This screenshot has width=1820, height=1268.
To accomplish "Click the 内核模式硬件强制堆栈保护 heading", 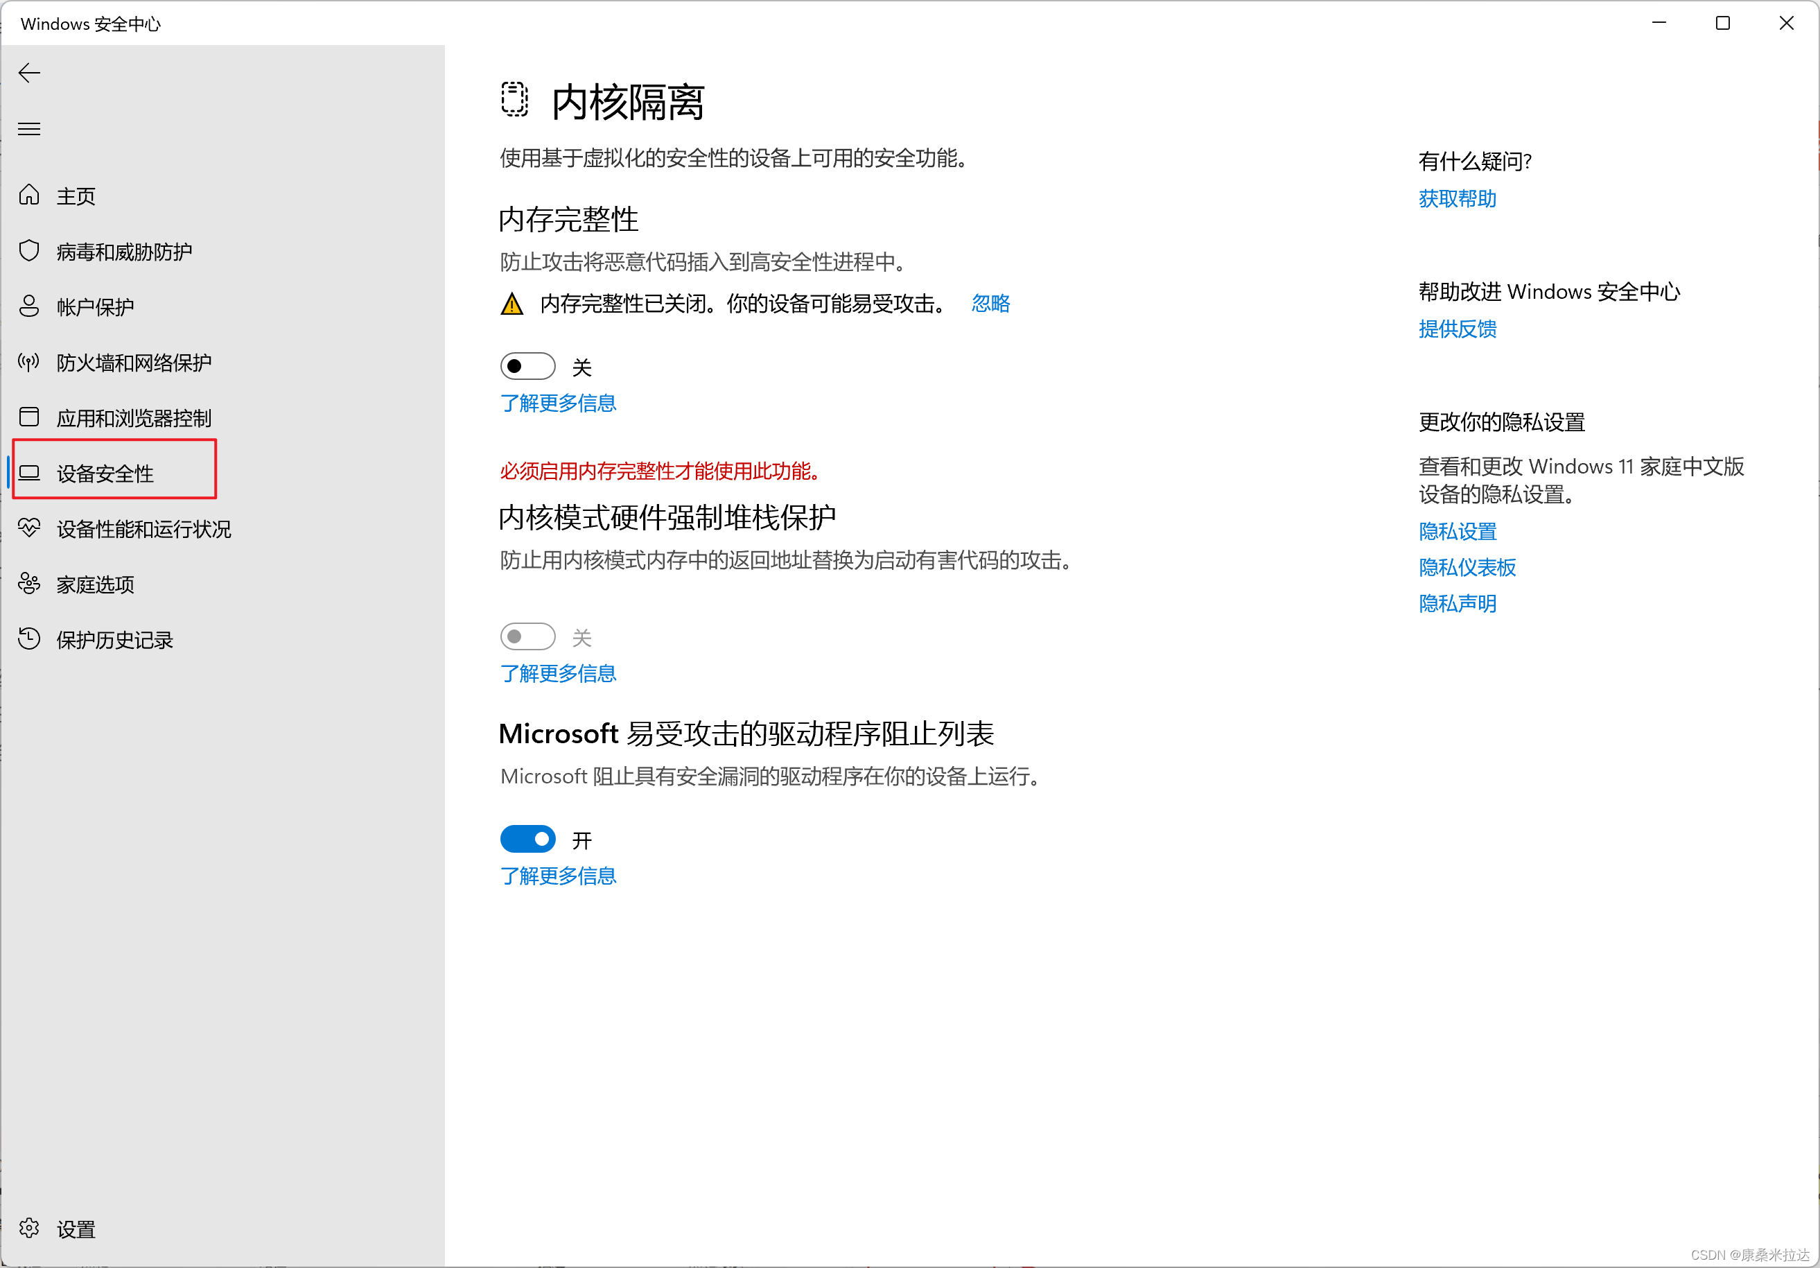I will tap(667, 518).
